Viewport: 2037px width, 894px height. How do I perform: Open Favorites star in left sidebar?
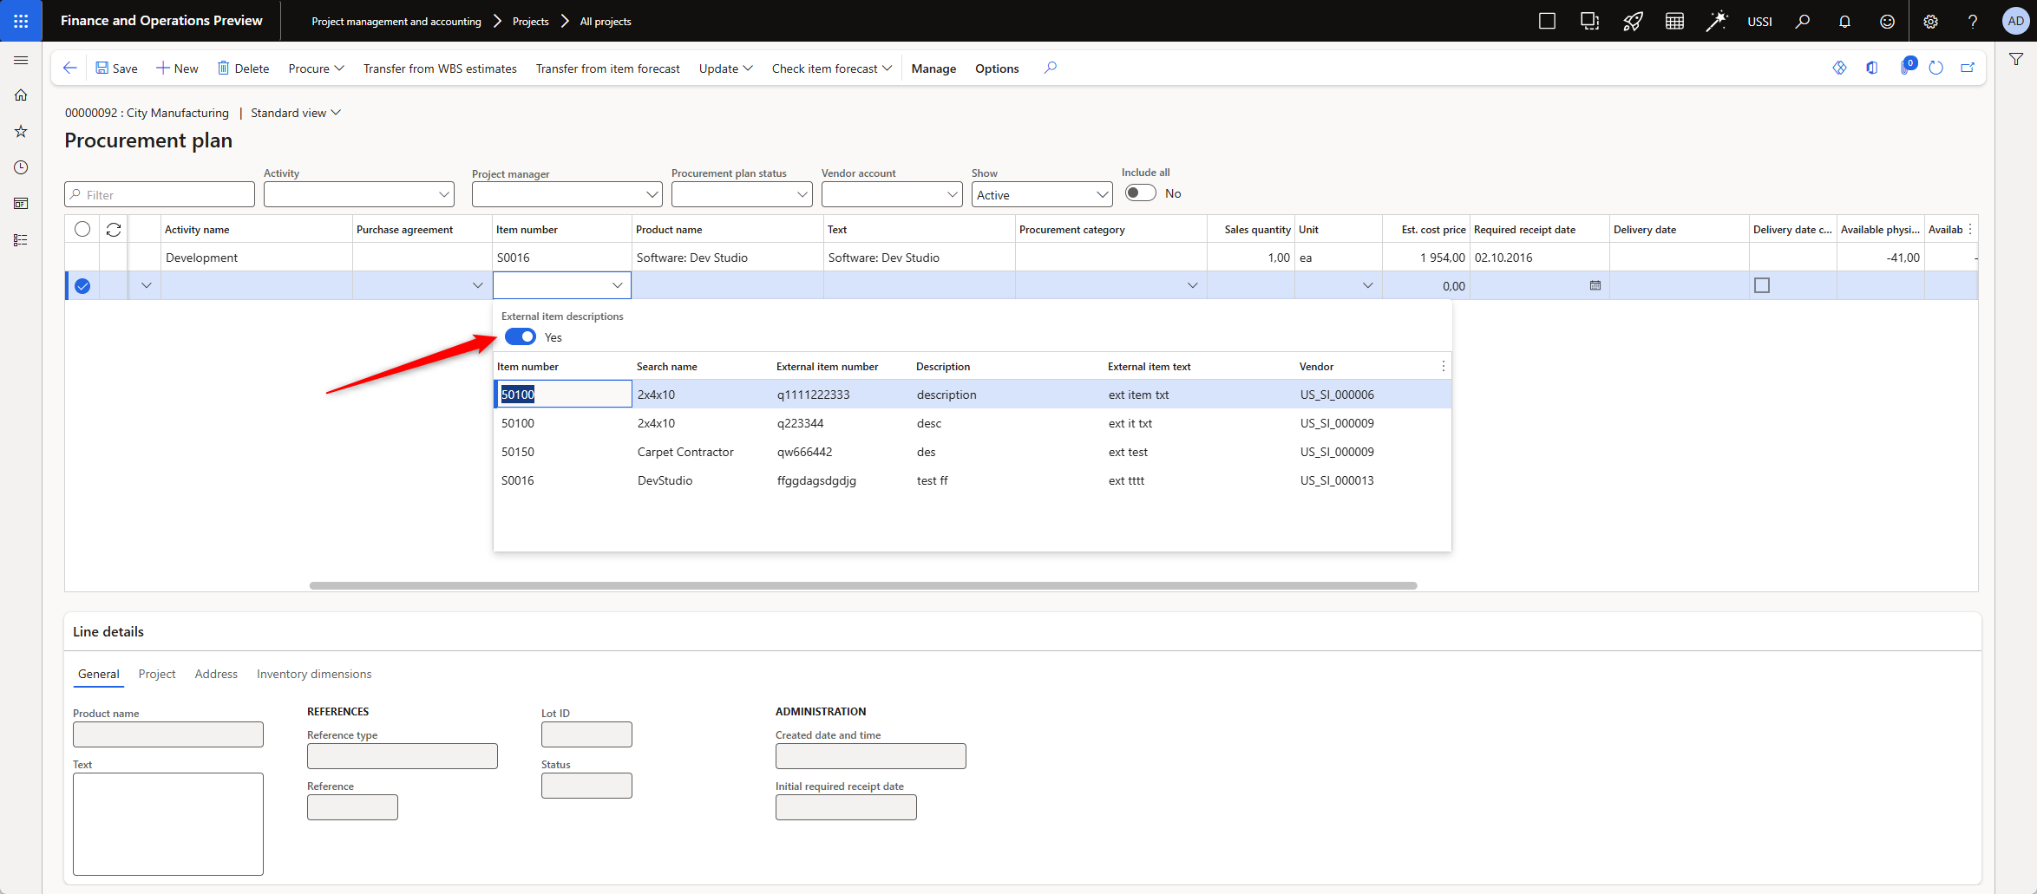[x=21, y=132]
